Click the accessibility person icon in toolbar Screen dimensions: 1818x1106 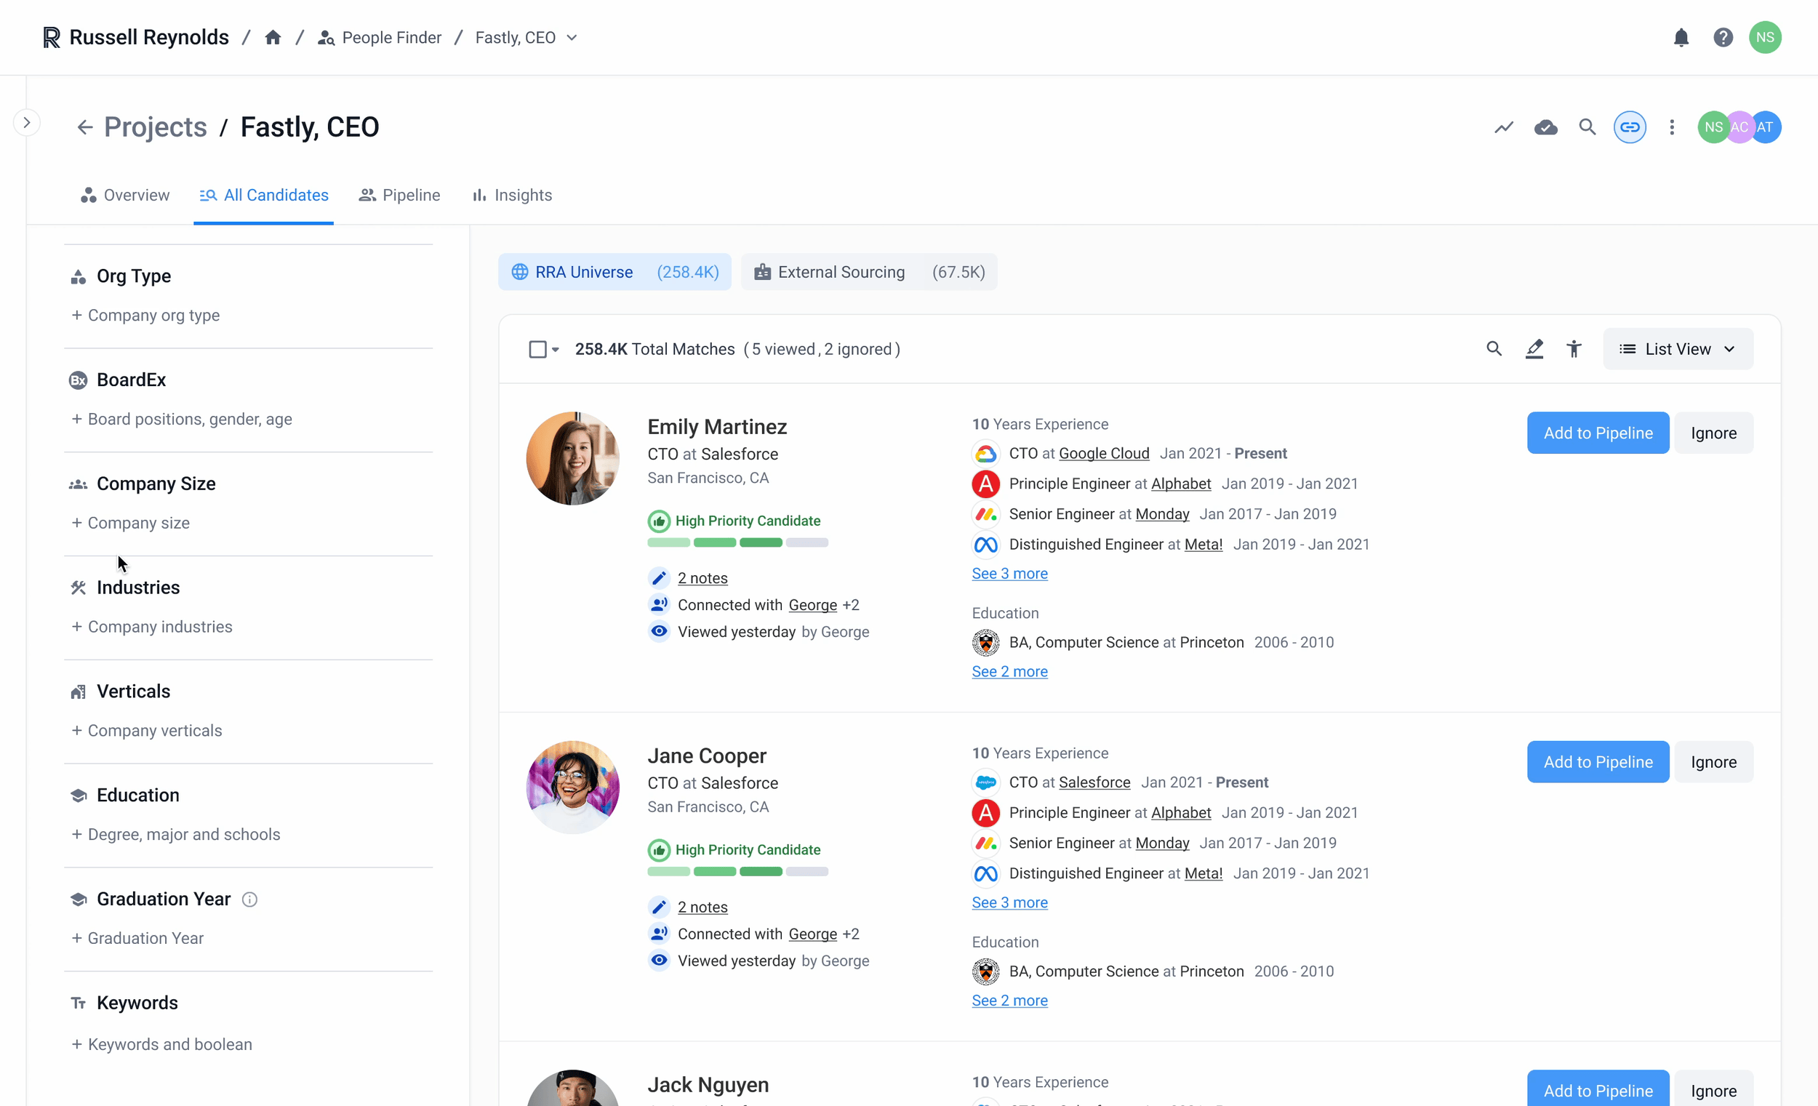(x=1574, y=348)
